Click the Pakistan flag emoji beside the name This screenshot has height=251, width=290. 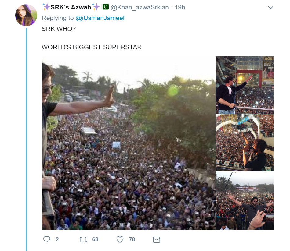click(x=105, y=7)
